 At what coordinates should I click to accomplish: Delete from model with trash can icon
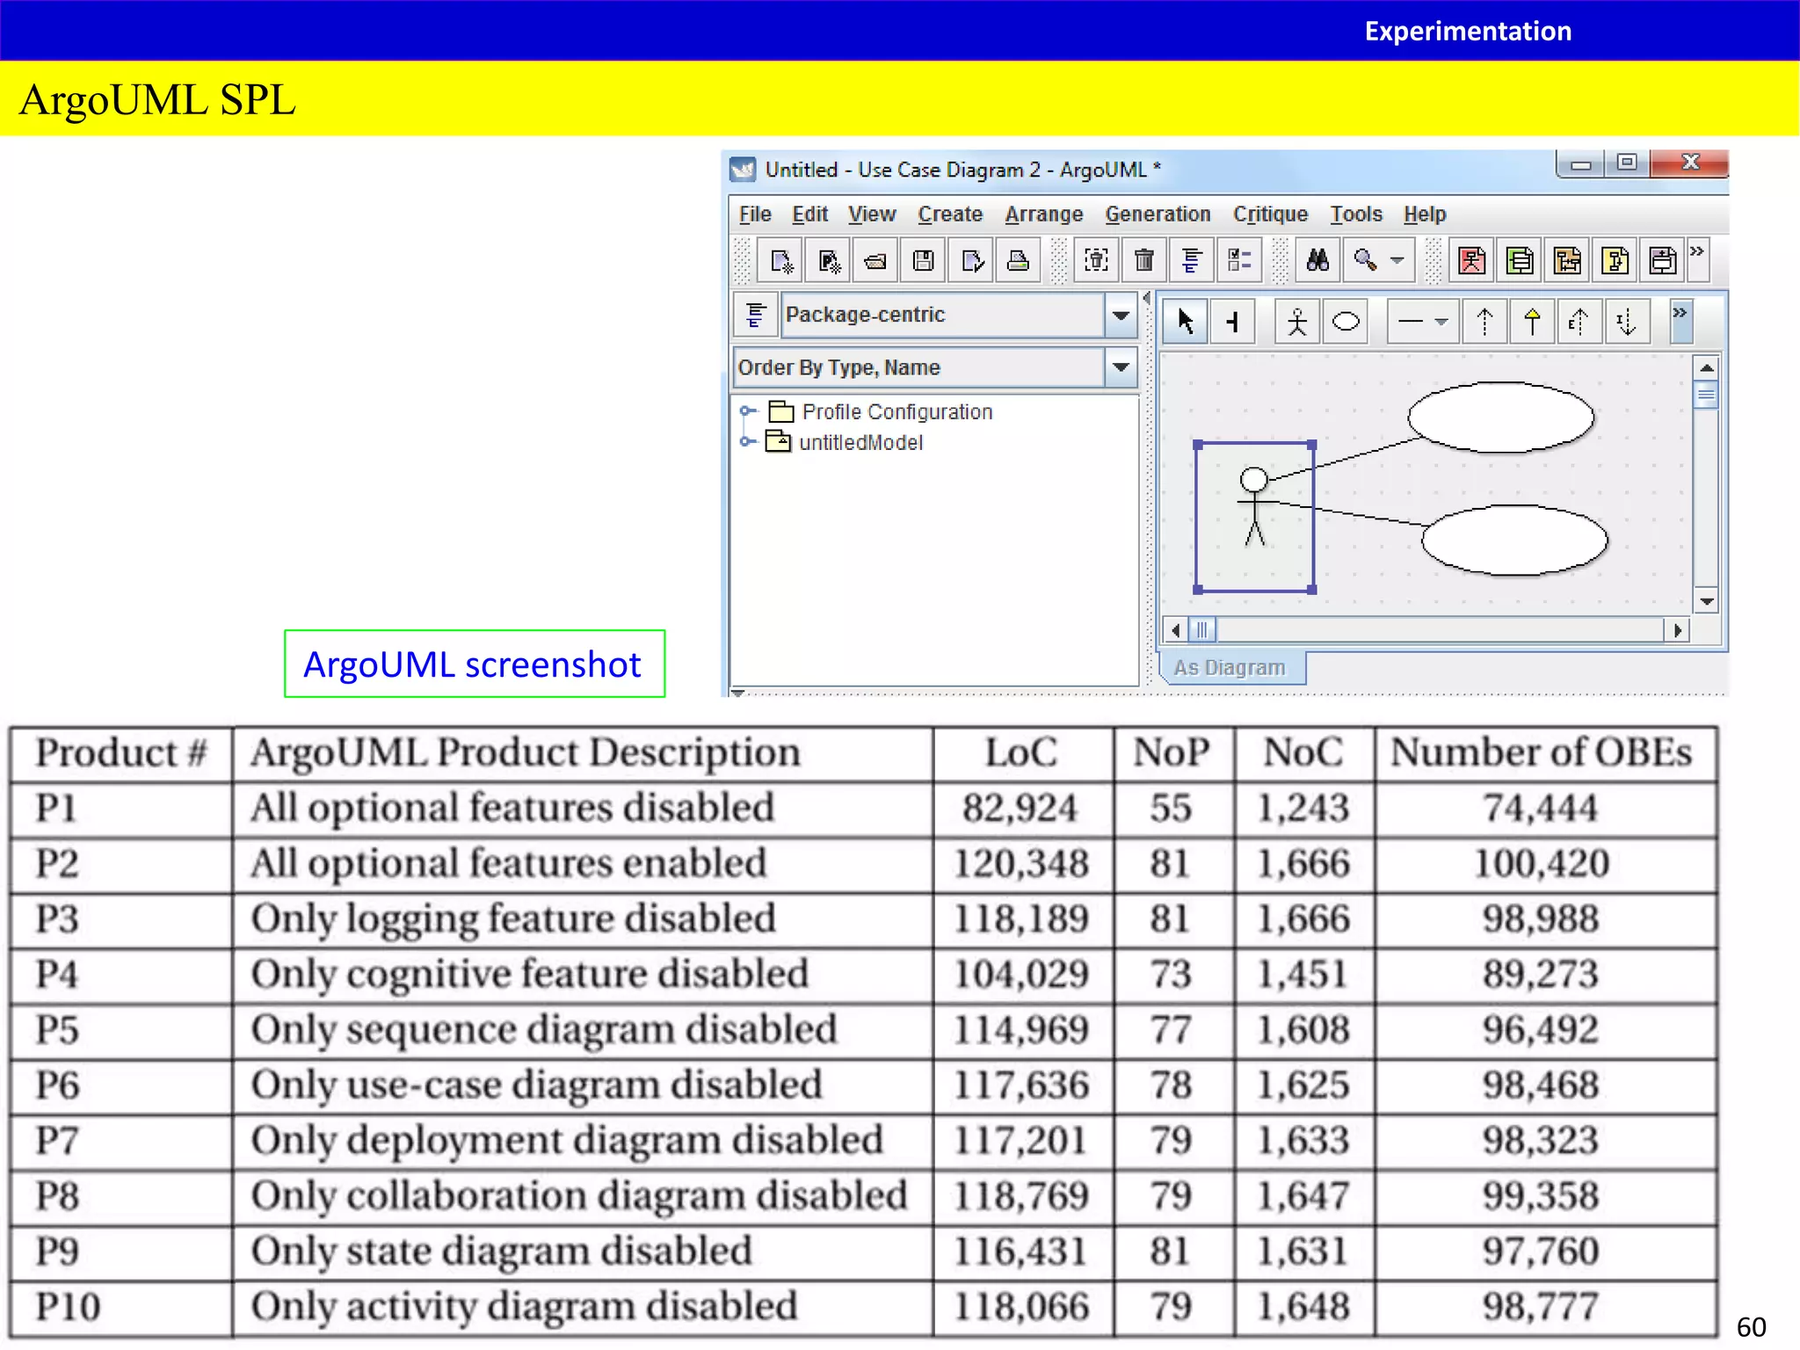(1143, 261)
